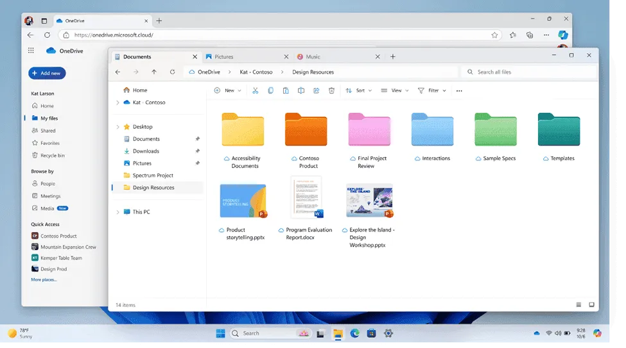
Task: Add a new File Explorer tab
Action: coord(393,56)
